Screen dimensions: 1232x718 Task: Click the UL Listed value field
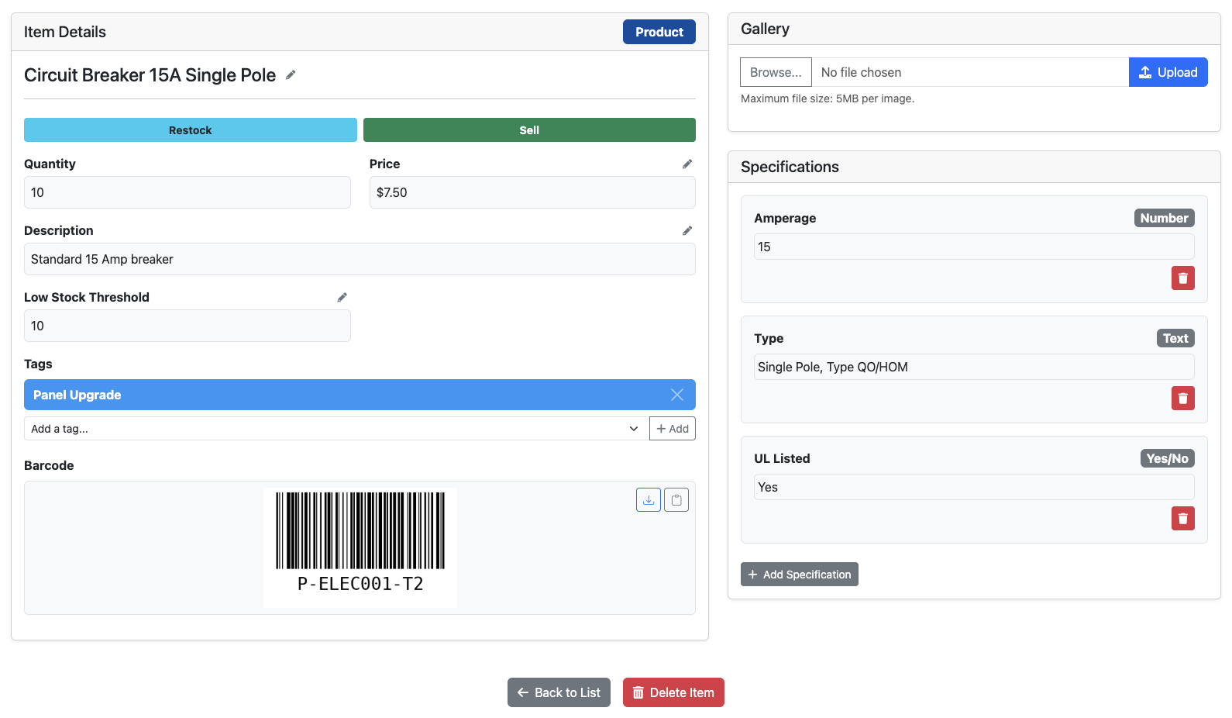pyautogui.click(x=974, y=487)
